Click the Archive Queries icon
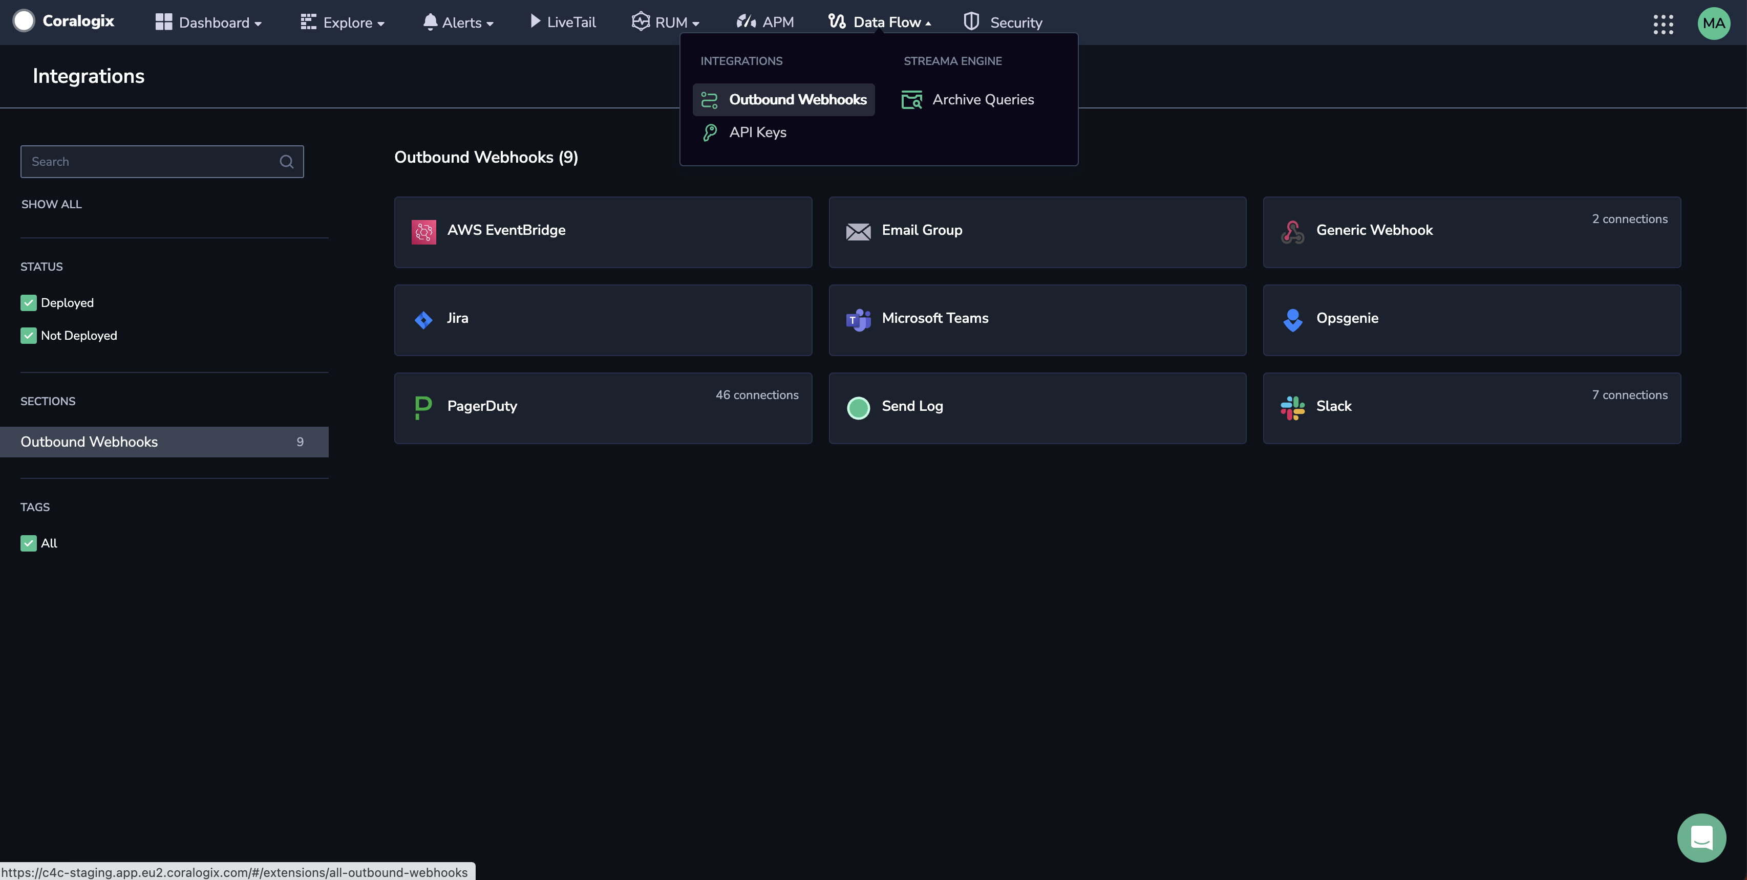The image size is (1747, 880). pos(911,100)
